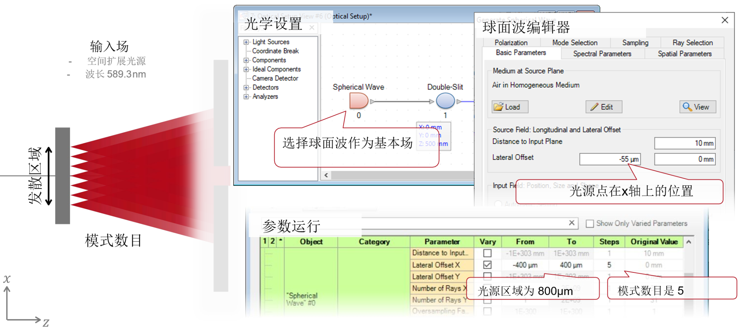740x328 pixels.
Task: Close the spherical wave editor dialog
Action: (724, 20)
